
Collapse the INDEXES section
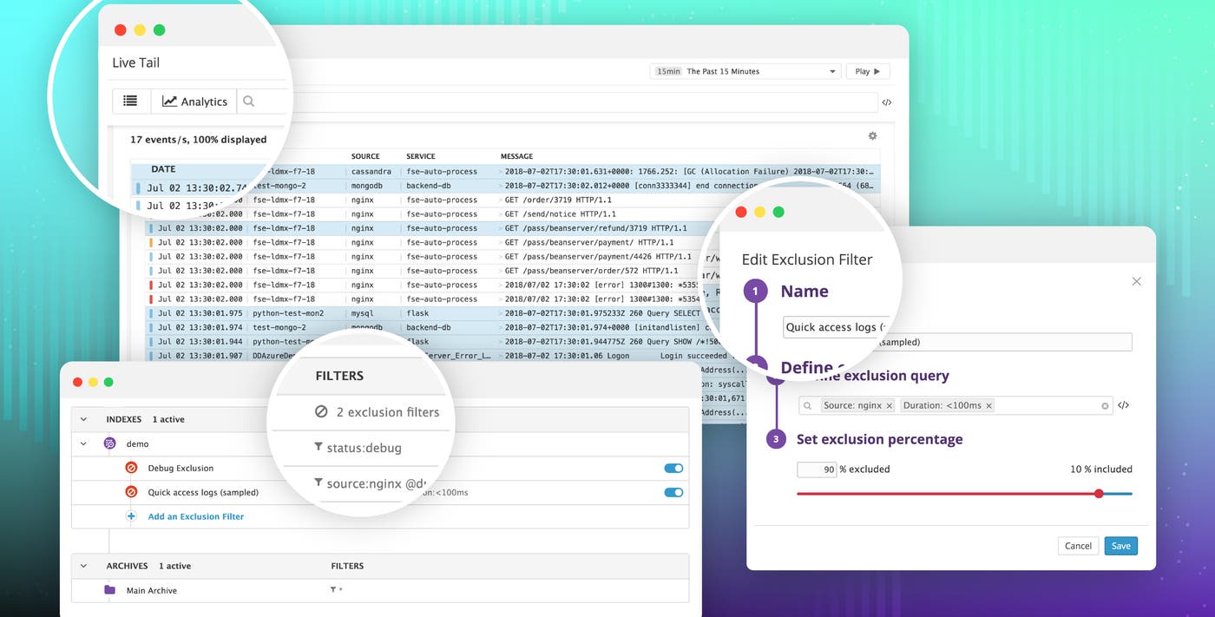click(x=82, y=418)
